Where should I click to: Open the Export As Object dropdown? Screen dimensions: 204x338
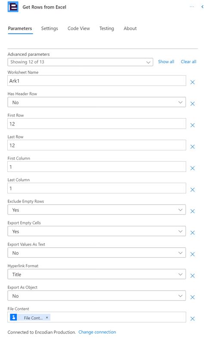coord(96,296)
